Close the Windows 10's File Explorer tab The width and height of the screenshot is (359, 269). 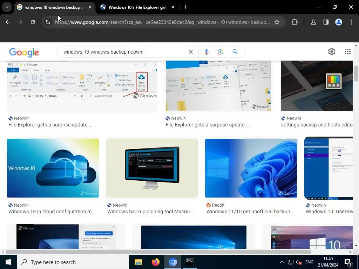(x=173, y=7)
